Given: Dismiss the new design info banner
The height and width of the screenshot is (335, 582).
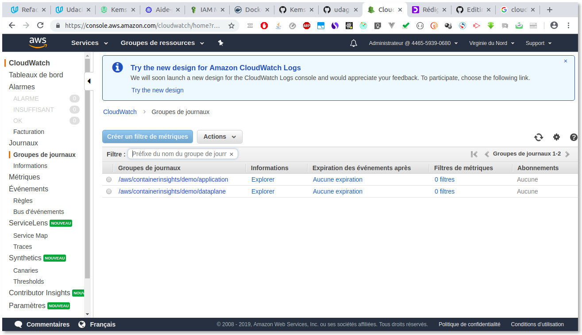Looking at the screenshot, I should coord(565,61).
